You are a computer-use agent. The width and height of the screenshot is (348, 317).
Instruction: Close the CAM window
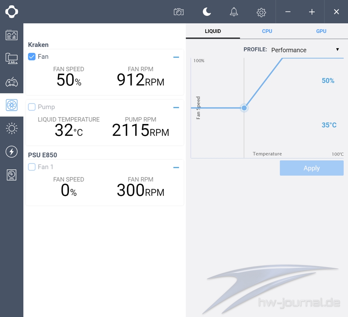pyautogui.click(x=337, y=12)
